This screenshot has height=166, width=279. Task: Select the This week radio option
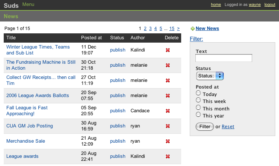tap(198, 100)
